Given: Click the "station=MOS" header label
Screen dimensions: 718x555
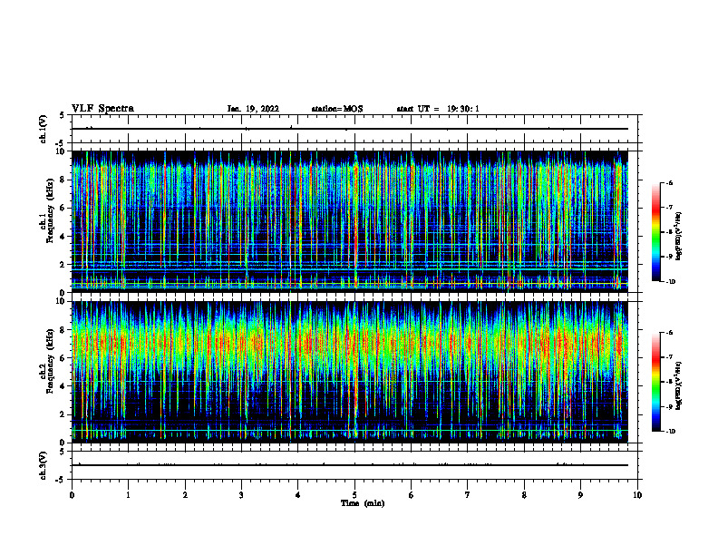Looking at the screenshot, I should click(x=337, y=109).
